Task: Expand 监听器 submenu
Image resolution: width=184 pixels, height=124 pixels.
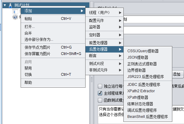Action: [104, 27]
